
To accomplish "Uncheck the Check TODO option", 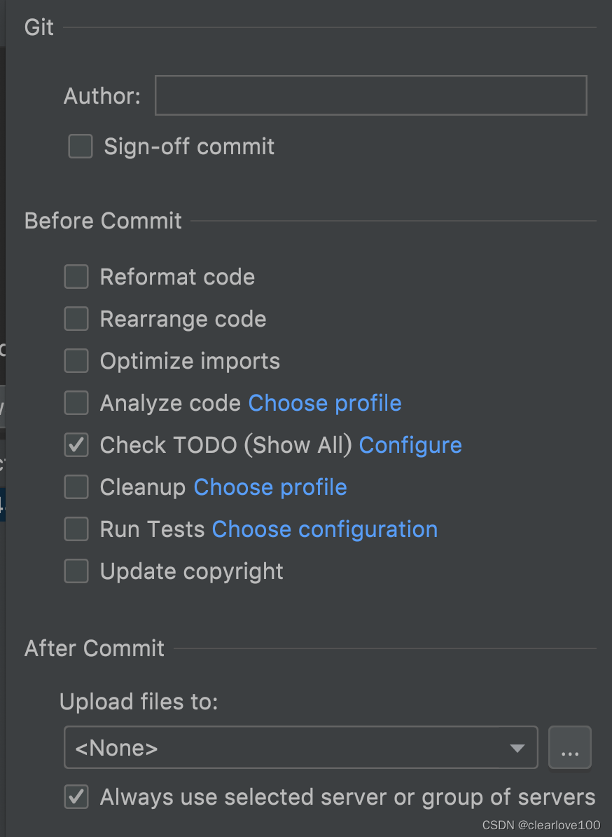I will pos(76,445).
